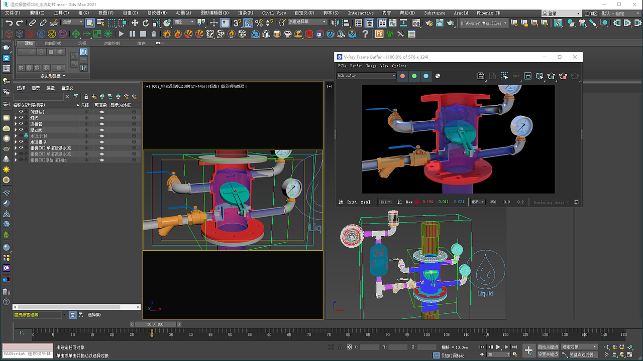
Task: Hide the 灯光 layer using its eye icon
Action: coord(21,118)
